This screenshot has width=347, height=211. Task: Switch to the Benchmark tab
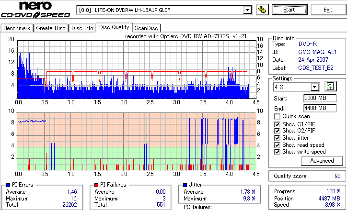(17, 28)
